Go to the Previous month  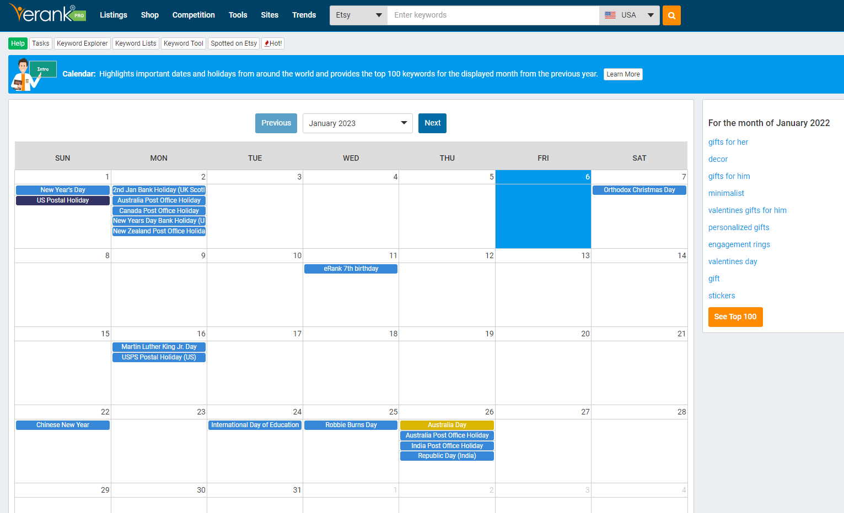point(276,123)
